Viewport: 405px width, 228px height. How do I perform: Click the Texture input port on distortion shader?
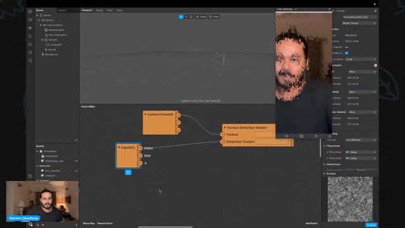(x=222, y=134)
